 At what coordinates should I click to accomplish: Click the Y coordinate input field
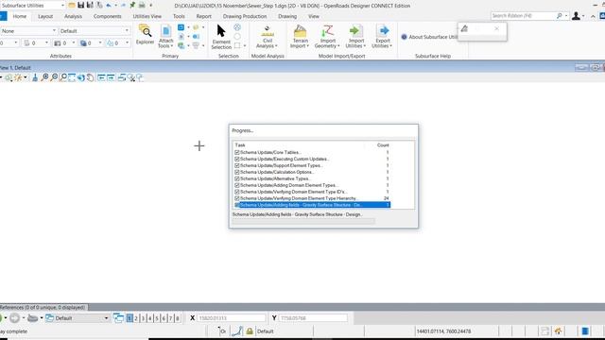click(313, 318)
